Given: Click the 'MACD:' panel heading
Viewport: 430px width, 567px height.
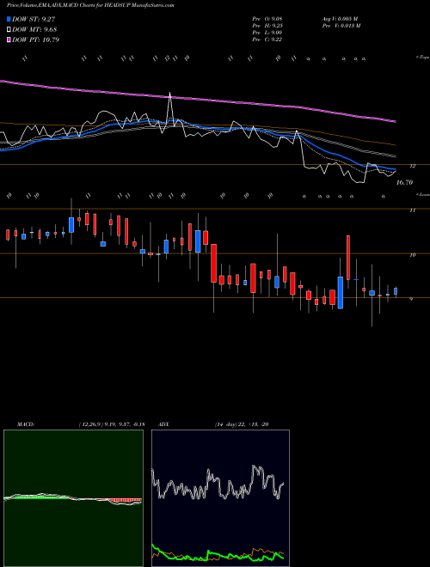Looking at the screenshot, I should (x=26, y=424).
